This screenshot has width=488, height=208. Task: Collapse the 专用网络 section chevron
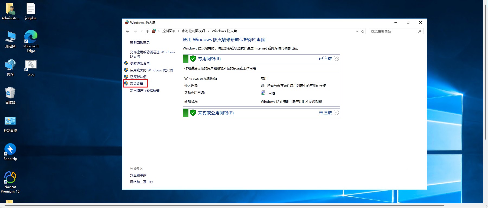click(336, 58)
